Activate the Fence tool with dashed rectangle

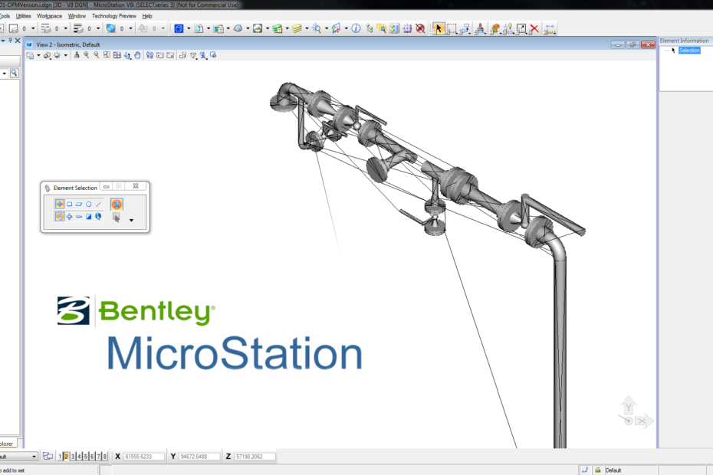click(x=452, y=28)
